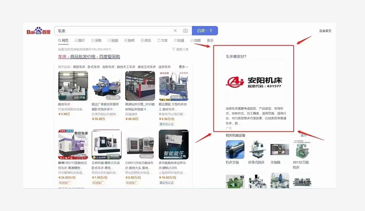The width and height of the screenshot is (365, 211).
Task: Open 立岩机械 精密大孔径卧式车床 title
Action: (106, 165)
